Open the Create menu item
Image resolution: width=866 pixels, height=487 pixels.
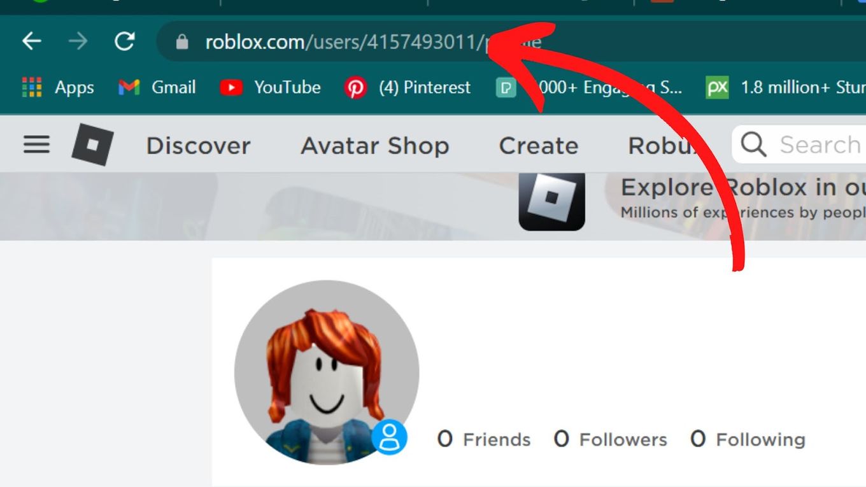point(538,146)
